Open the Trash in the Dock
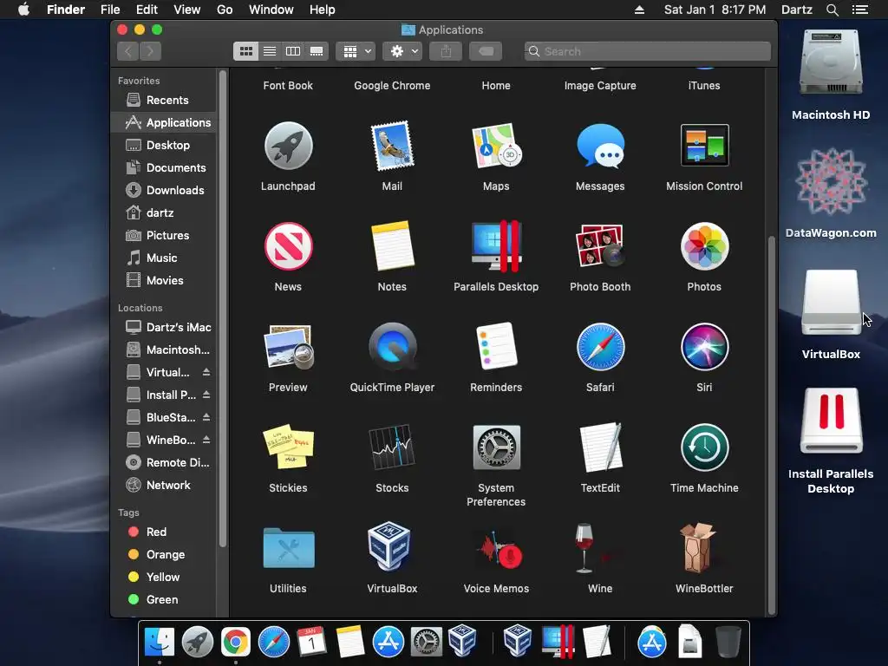 click(x=728, y=643)
